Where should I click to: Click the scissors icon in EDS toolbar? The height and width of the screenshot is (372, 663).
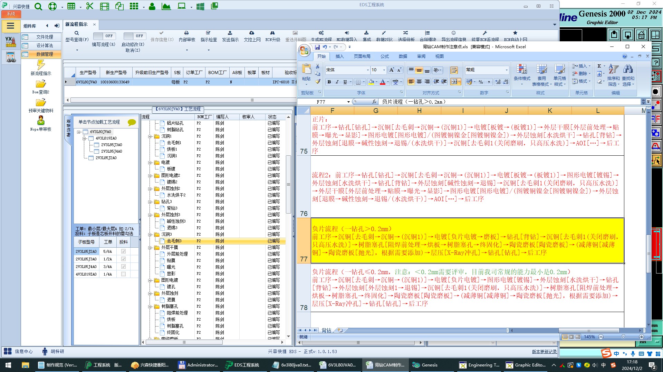pyautogui.click(x=90, y=6)
